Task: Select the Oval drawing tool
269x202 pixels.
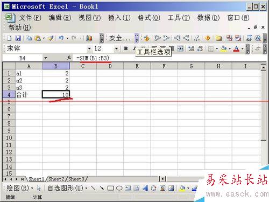Action: coord(119,188)
